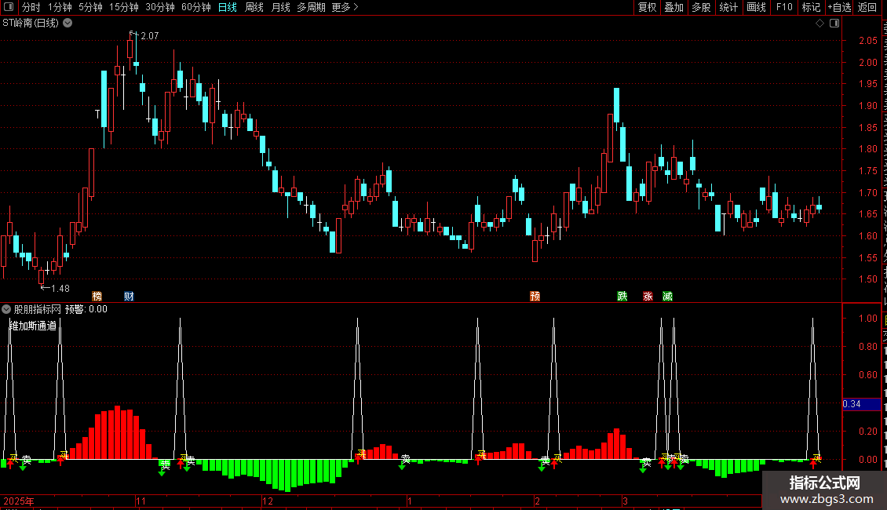Click the 叠加 overlay button

point(673,7)
